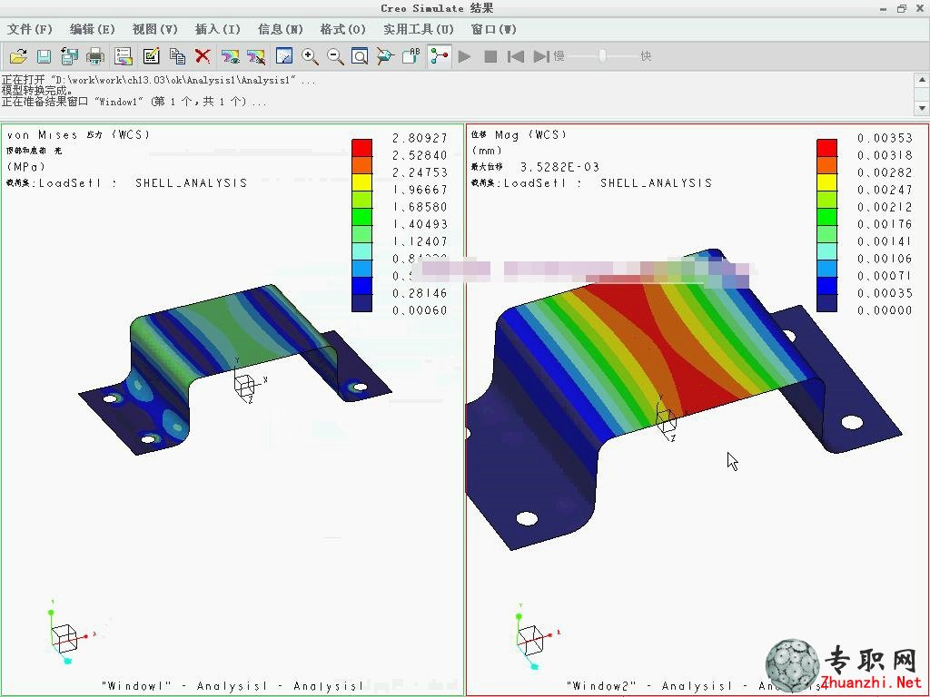The width and height of the screenshot is (930, 697).
Task: Open a result file with the folder icon
Action: [x=18, y=56]
